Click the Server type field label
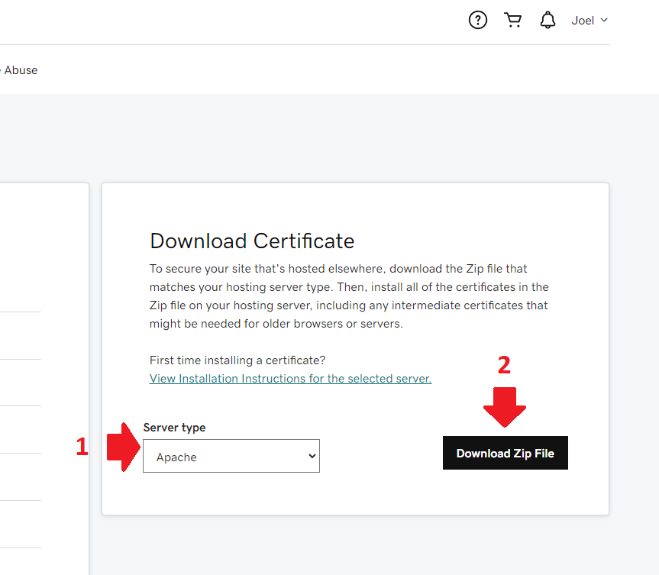659x575 pixels. tap(174, 428)
